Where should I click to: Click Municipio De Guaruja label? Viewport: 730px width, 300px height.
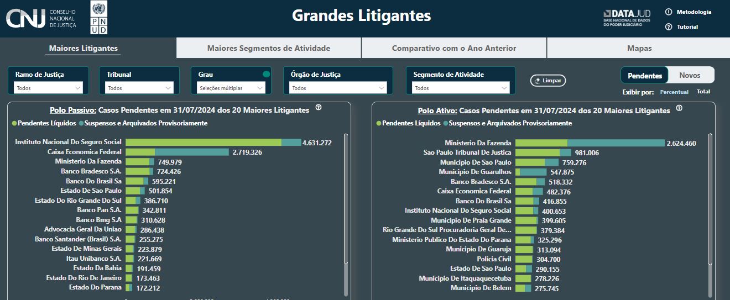(x=478, y=249)
